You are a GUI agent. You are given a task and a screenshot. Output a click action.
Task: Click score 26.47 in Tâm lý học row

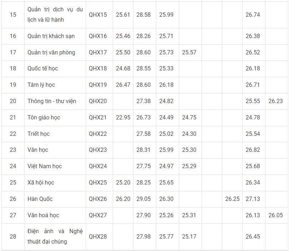point(123,85)
